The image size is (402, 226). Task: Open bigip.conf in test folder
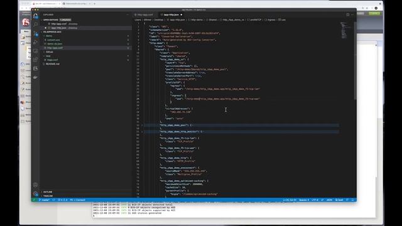pyautogui.click(x=86, y=60)
